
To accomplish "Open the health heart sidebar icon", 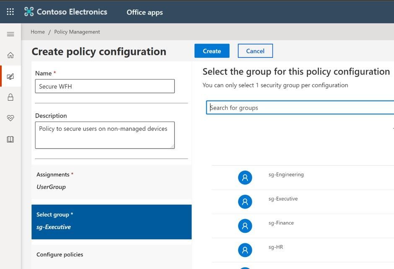I will pyautogui.click(x=10, y=118).
